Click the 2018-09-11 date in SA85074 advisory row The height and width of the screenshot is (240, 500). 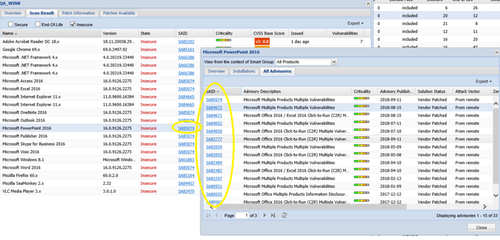[389, 100]
